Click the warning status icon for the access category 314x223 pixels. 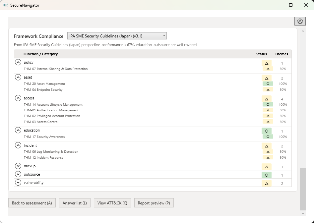[x=267, y=99]
